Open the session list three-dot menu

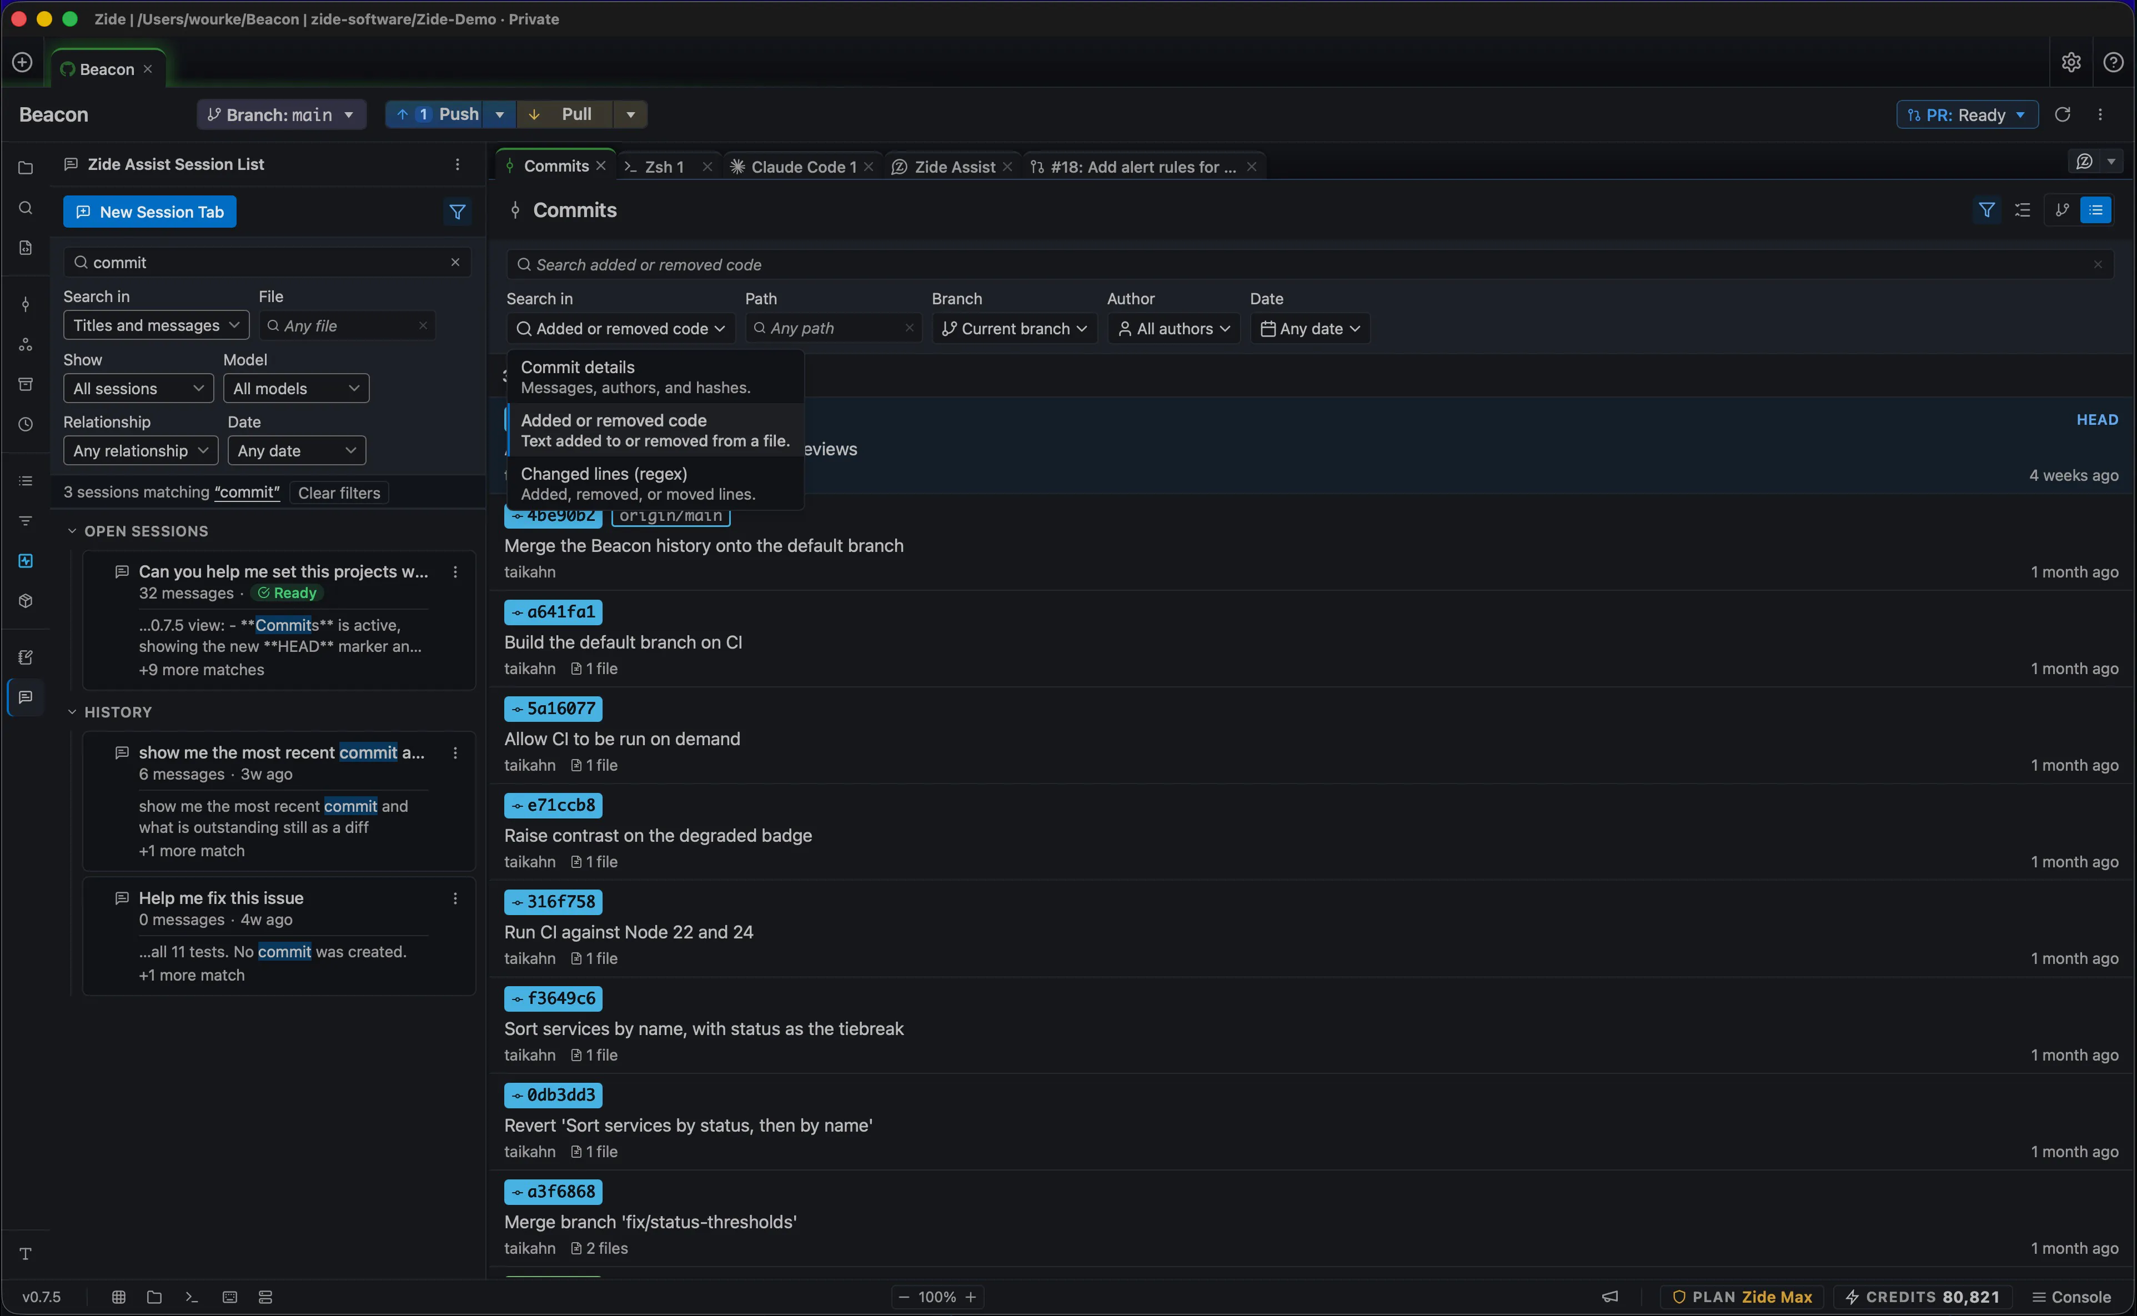pos(457,164)
